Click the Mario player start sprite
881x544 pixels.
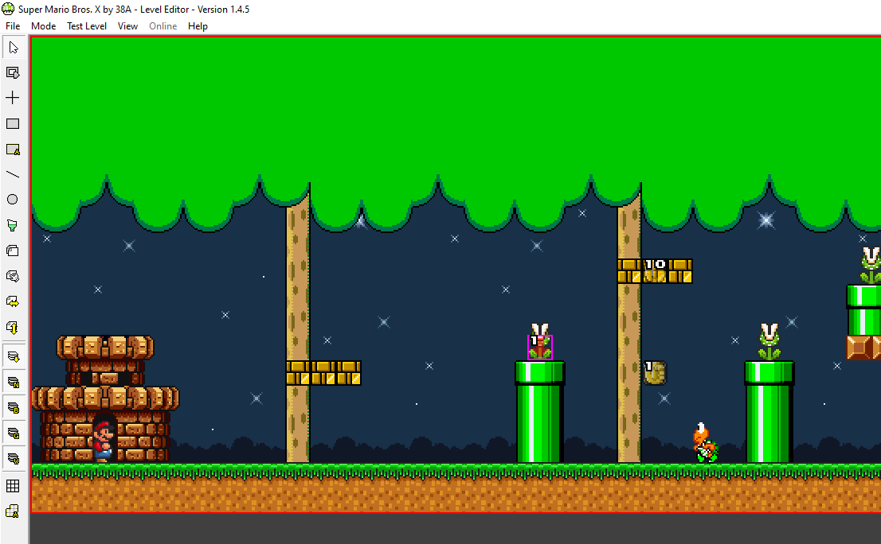(x=104, y=441)
